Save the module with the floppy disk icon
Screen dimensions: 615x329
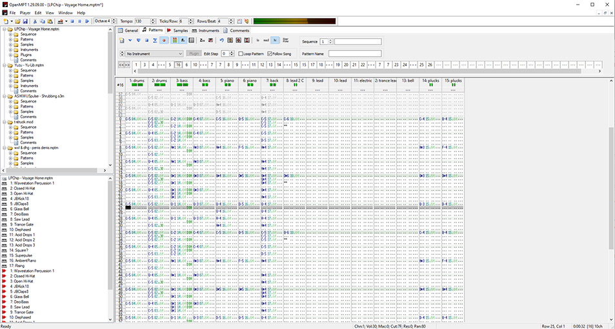25,21
